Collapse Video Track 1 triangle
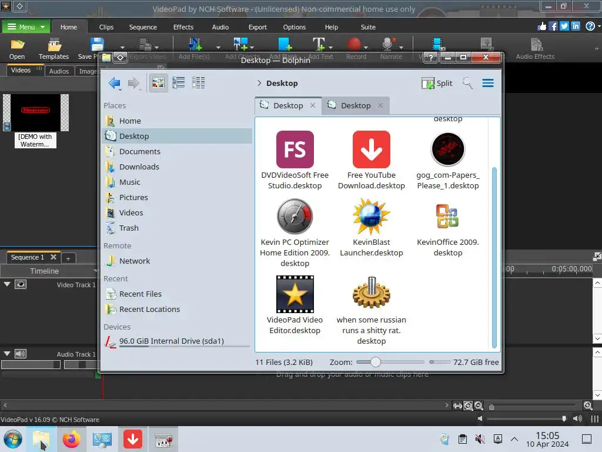The width and height of the screenshot is (602, 452). [7, 284]
